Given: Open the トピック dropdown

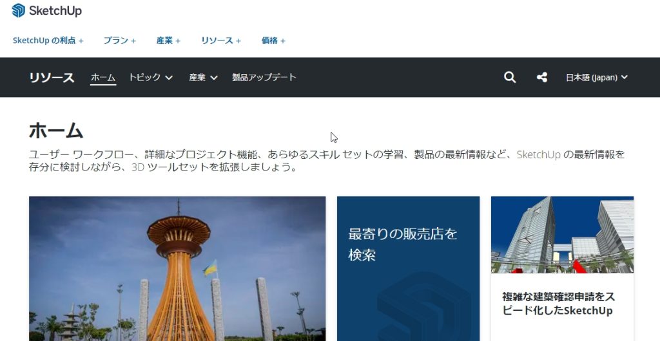Looking at the screenshot, I should coord(151,77).
